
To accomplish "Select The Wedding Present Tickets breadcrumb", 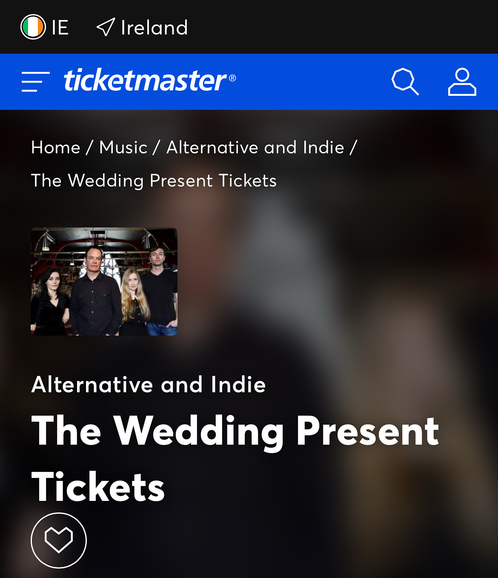I will tap(154, 181).
